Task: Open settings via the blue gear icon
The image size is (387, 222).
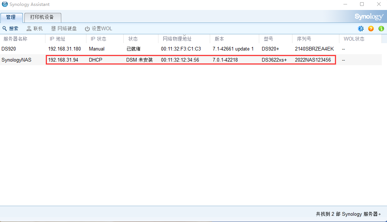Action: click(361, 29)
